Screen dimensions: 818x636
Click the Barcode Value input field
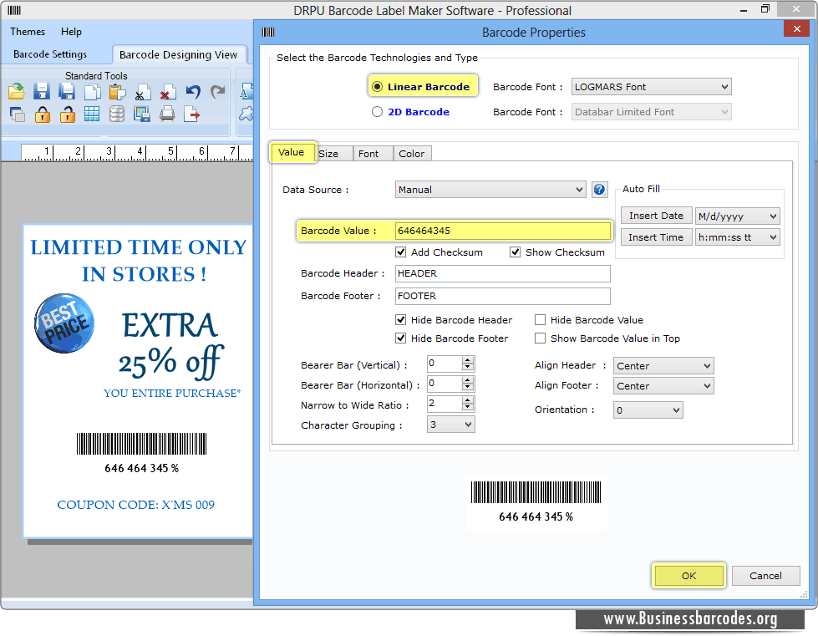502,231
